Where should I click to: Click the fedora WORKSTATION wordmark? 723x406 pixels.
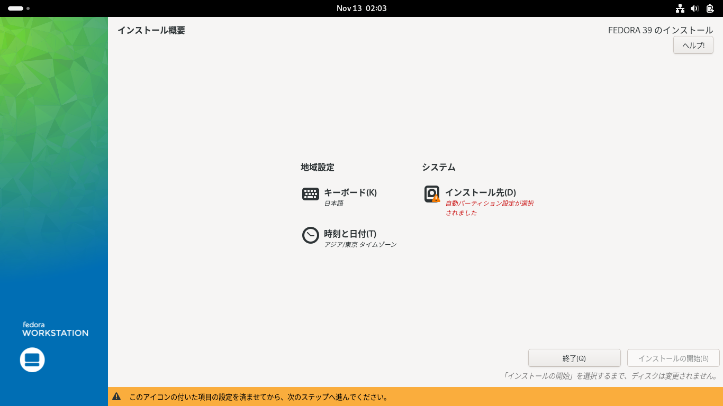pos(55,329)
